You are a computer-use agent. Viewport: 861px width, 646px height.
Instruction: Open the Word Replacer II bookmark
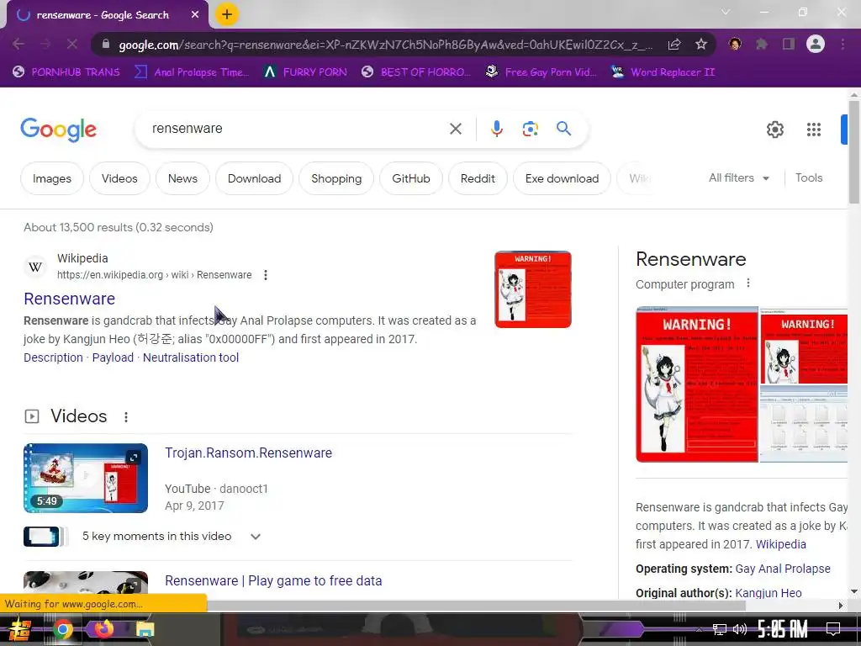click(664, 72)
